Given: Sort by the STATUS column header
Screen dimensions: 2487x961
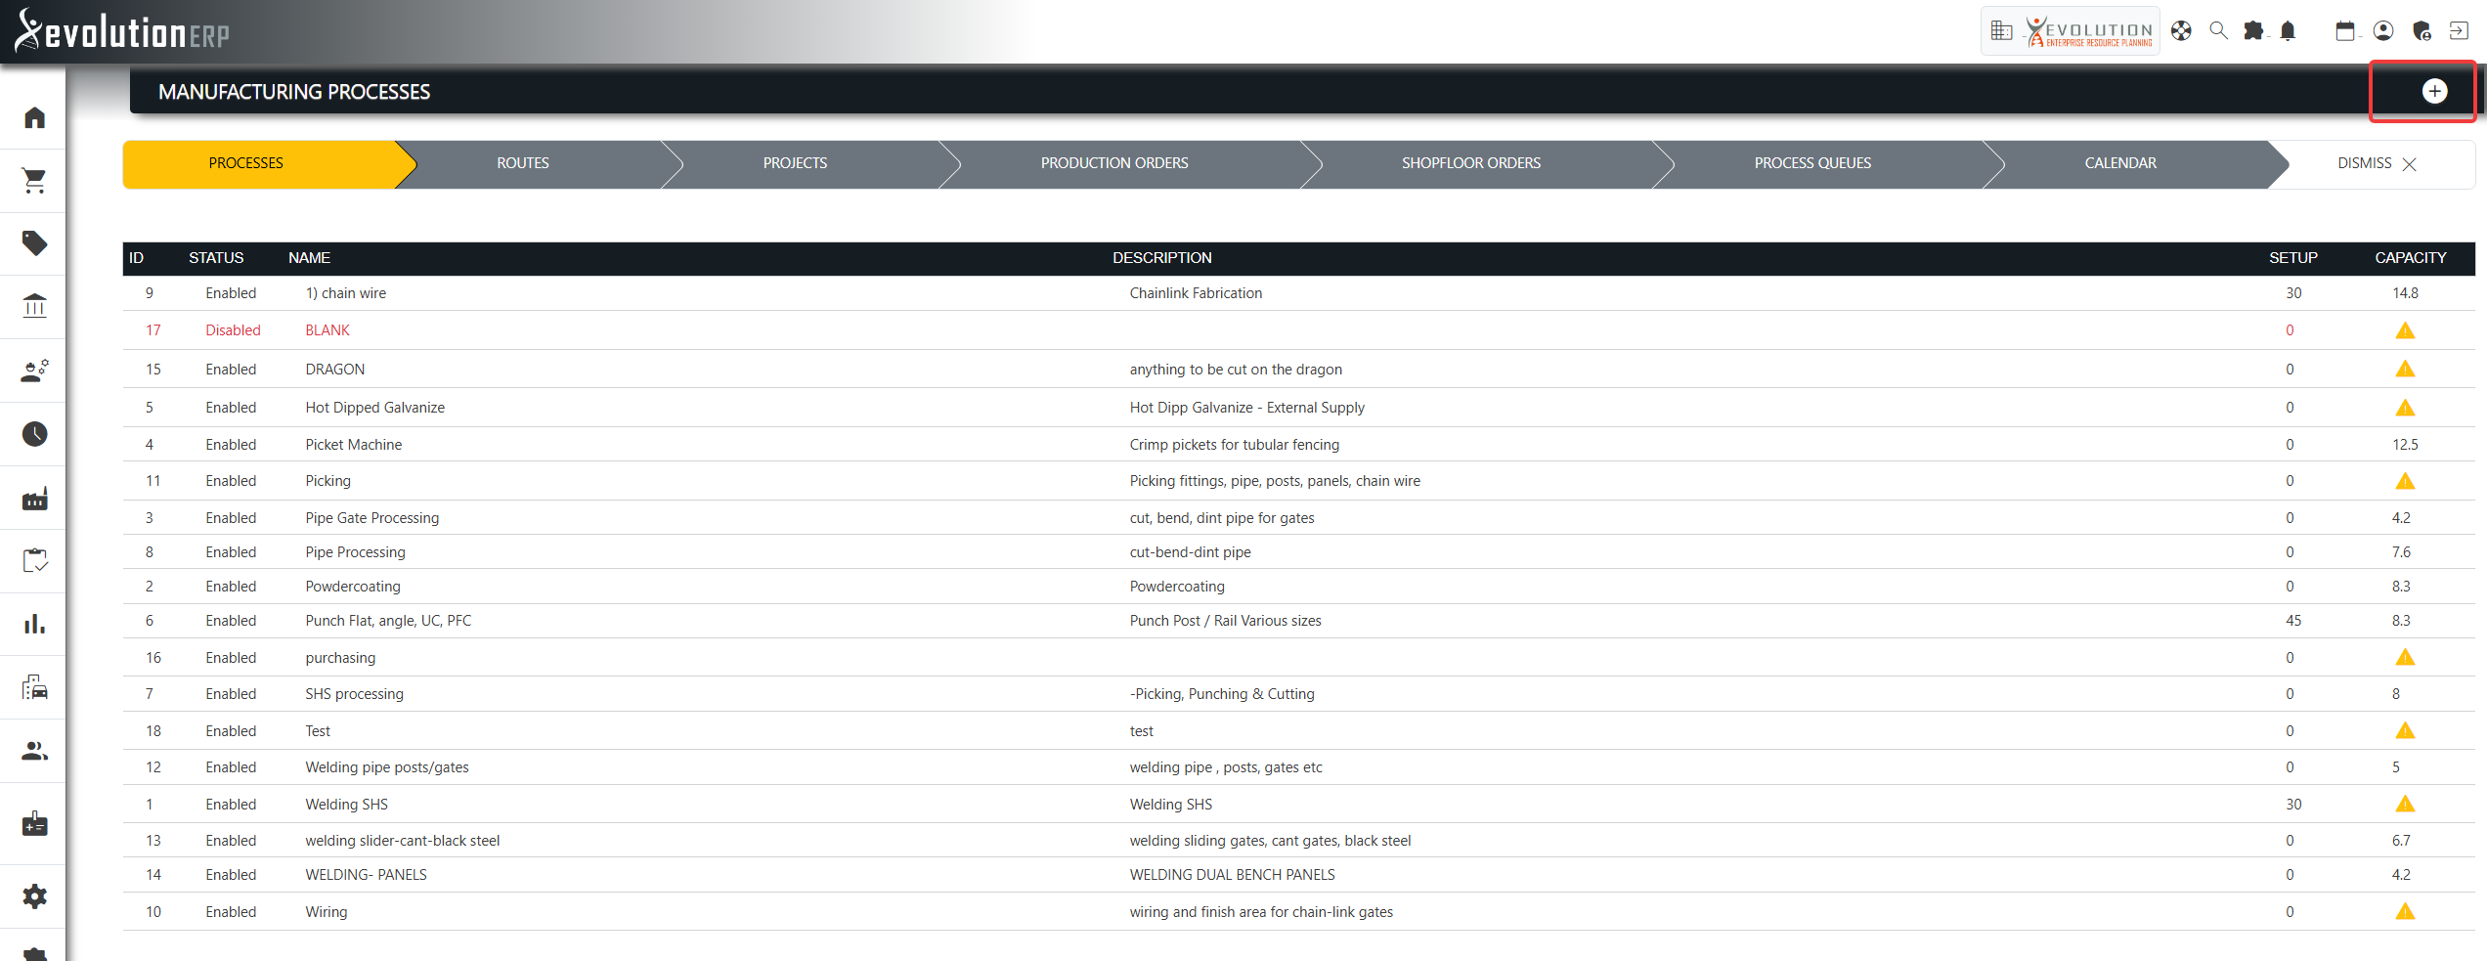Looking at the screenshot, I should 216,258.
